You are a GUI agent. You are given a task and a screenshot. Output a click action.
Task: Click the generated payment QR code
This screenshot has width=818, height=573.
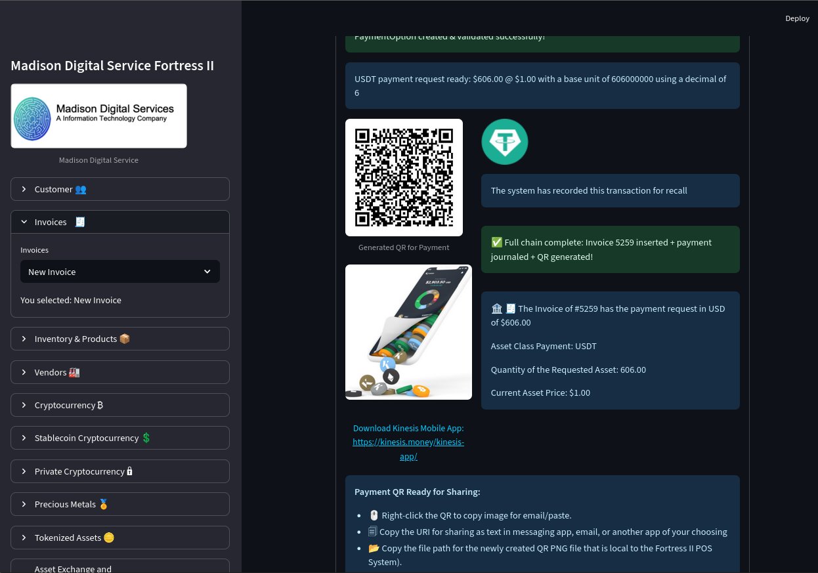pyautogui.click(x=404, y=177)
